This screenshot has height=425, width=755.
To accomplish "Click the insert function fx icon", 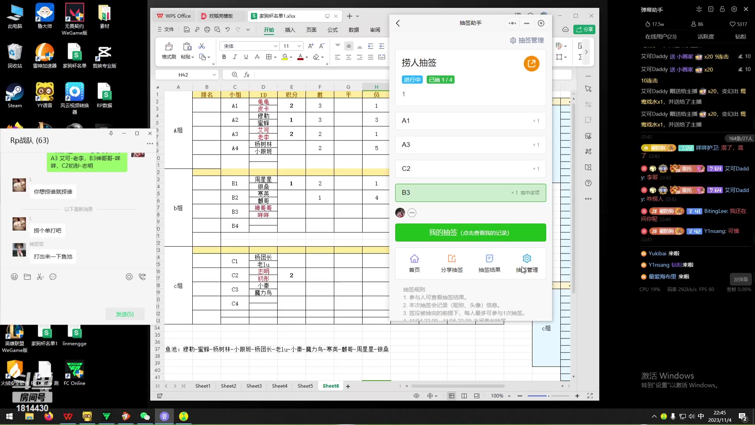I will (x=247, y=75).
